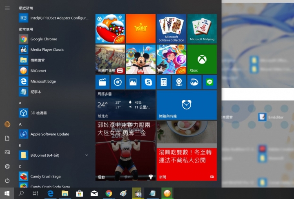The image size is (294, 199).
Task: Launch the Microsoft Solitaire Collection tile
Action: (x=171, y=28)
